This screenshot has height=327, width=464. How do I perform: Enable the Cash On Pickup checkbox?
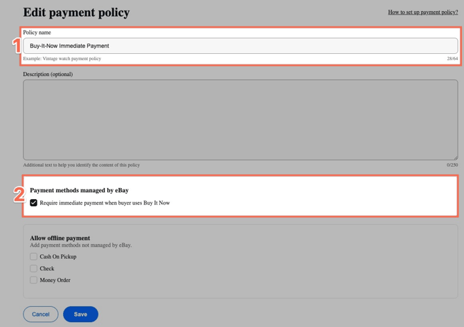click(x=33, y=256)
